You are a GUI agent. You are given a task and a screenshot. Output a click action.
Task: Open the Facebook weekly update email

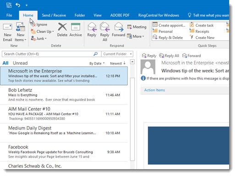[x=64, y=152]
